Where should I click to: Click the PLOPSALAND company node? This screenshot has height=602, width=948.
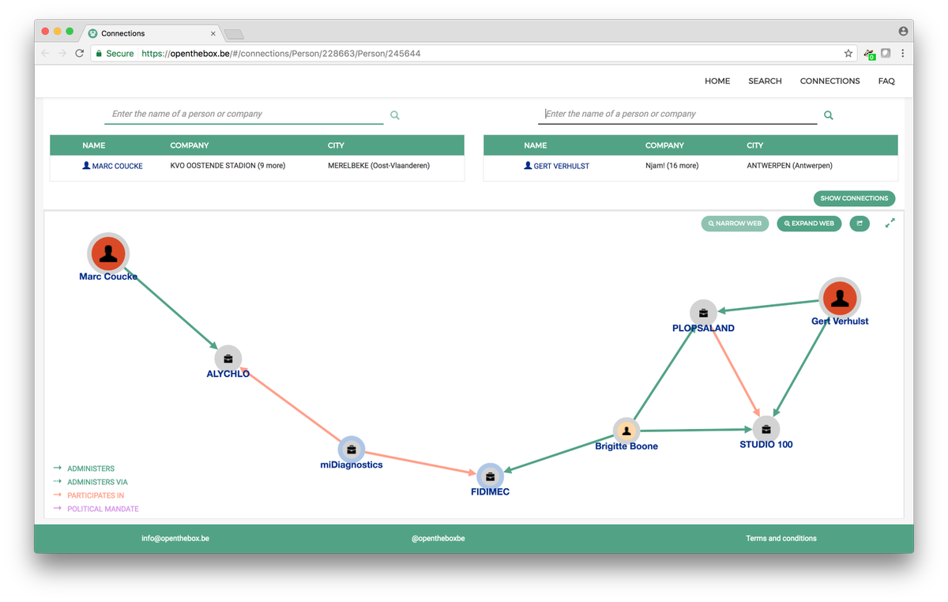pos(703,312)
